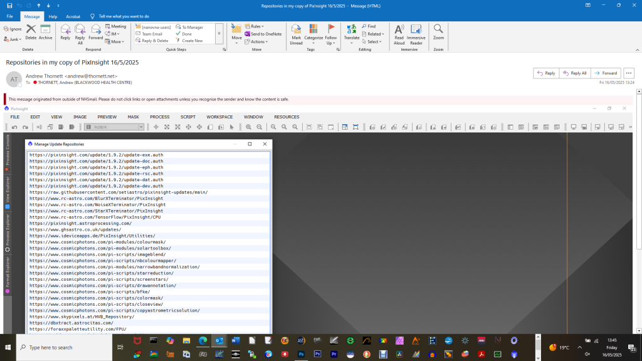642x361 pixels.
Task: Send this message to OneNote
Action: pyautogui.click(x=263, y=34)
